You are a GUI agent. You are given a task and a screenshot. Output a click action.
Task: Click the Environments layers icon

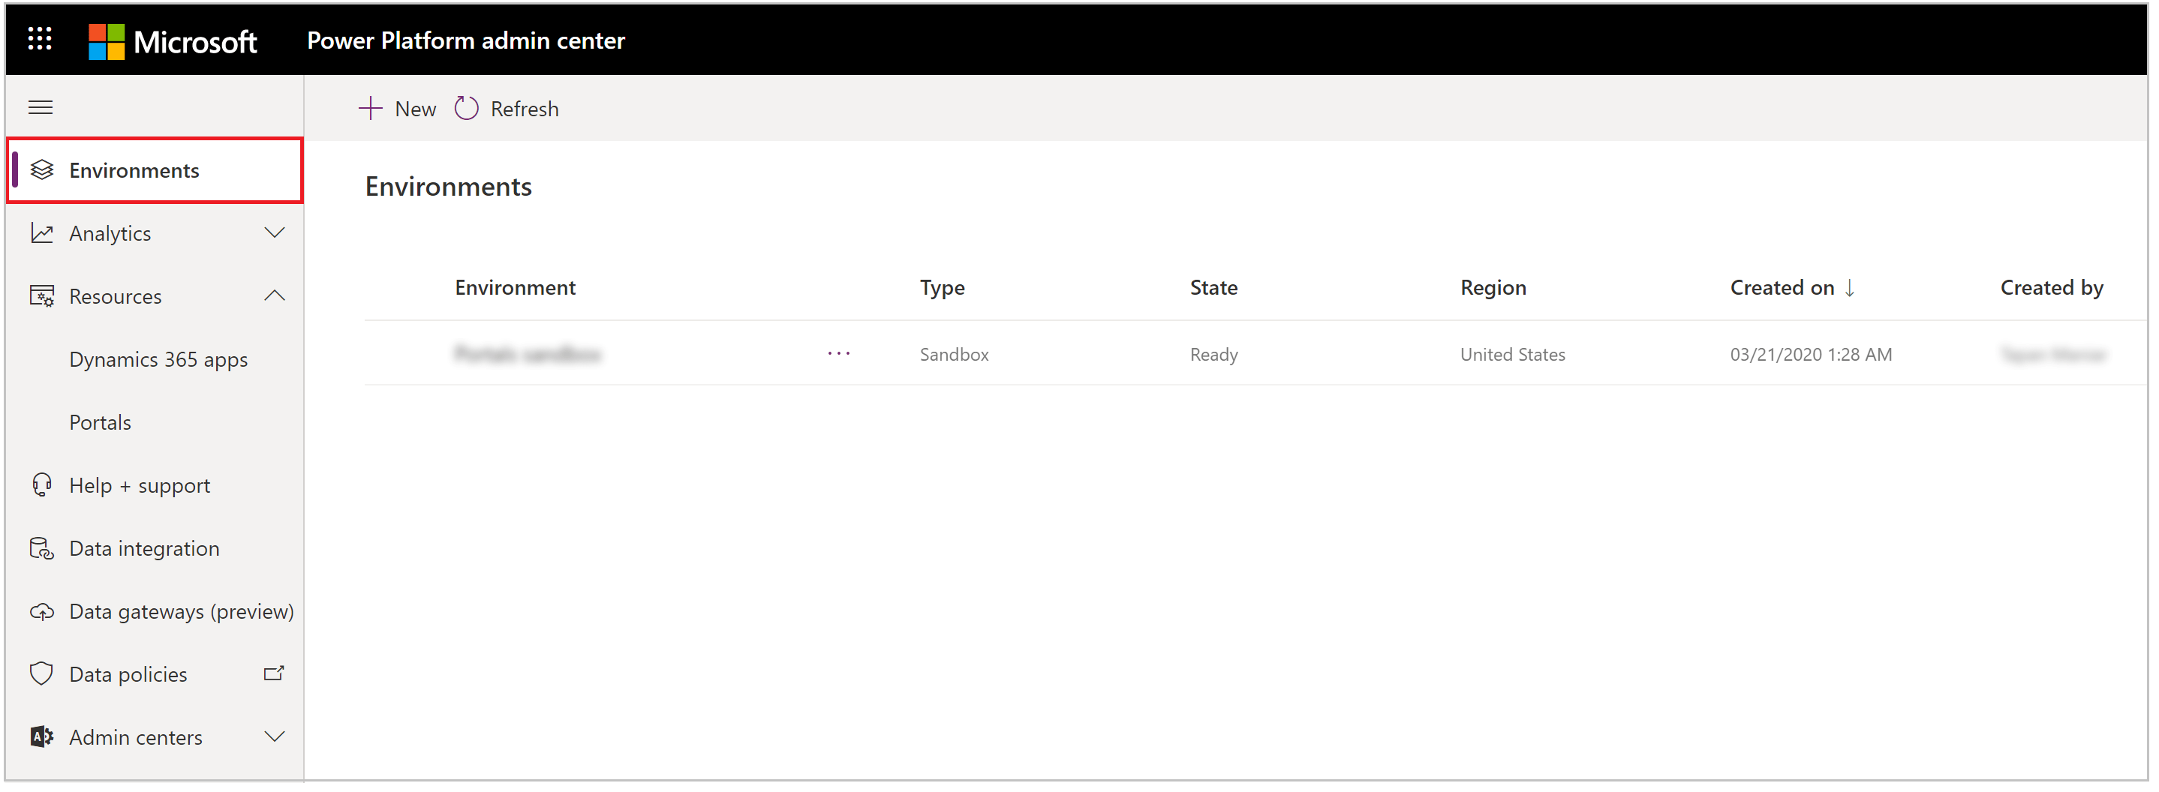(x=42, y=171)
